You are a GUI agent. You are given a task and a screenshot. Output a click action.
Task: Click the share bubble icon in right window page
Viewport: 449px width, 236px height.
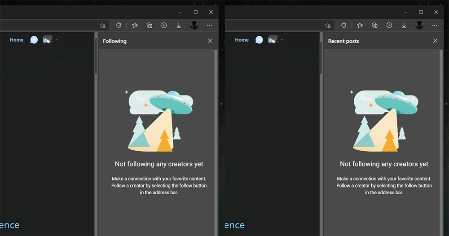point(259,40)
